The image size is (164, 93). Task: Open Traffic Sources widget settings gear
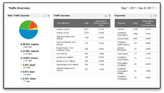pyautogui.click(x=110, y=16)
